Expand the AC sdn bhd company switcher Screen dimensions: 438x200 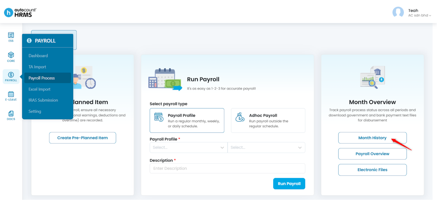click(420, 15)
